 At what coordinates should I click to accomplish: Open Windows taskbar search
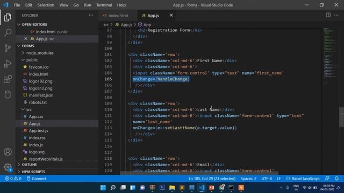(113, 188)
